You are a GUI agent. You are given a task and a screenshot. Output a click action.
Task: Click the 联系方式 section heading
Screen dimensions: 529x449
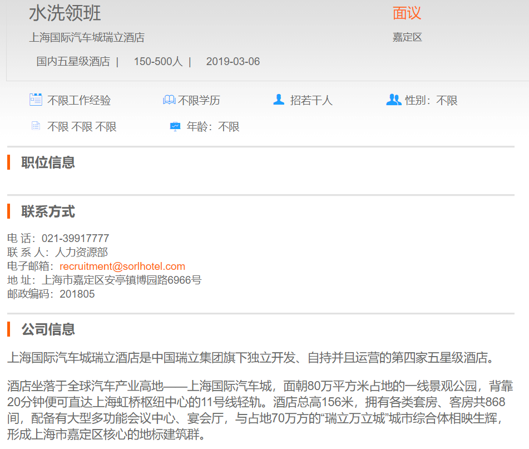[48, 211]
